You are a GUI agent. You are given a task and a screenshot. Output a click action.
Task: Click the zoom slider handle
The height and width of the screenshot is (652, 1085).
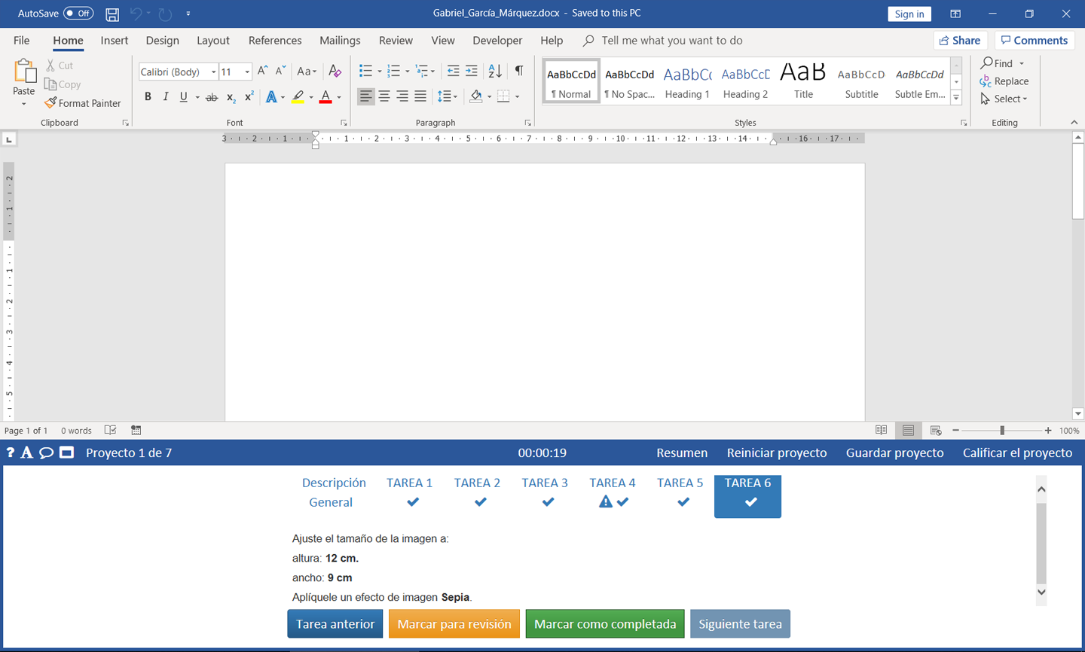pos(1002,431)
